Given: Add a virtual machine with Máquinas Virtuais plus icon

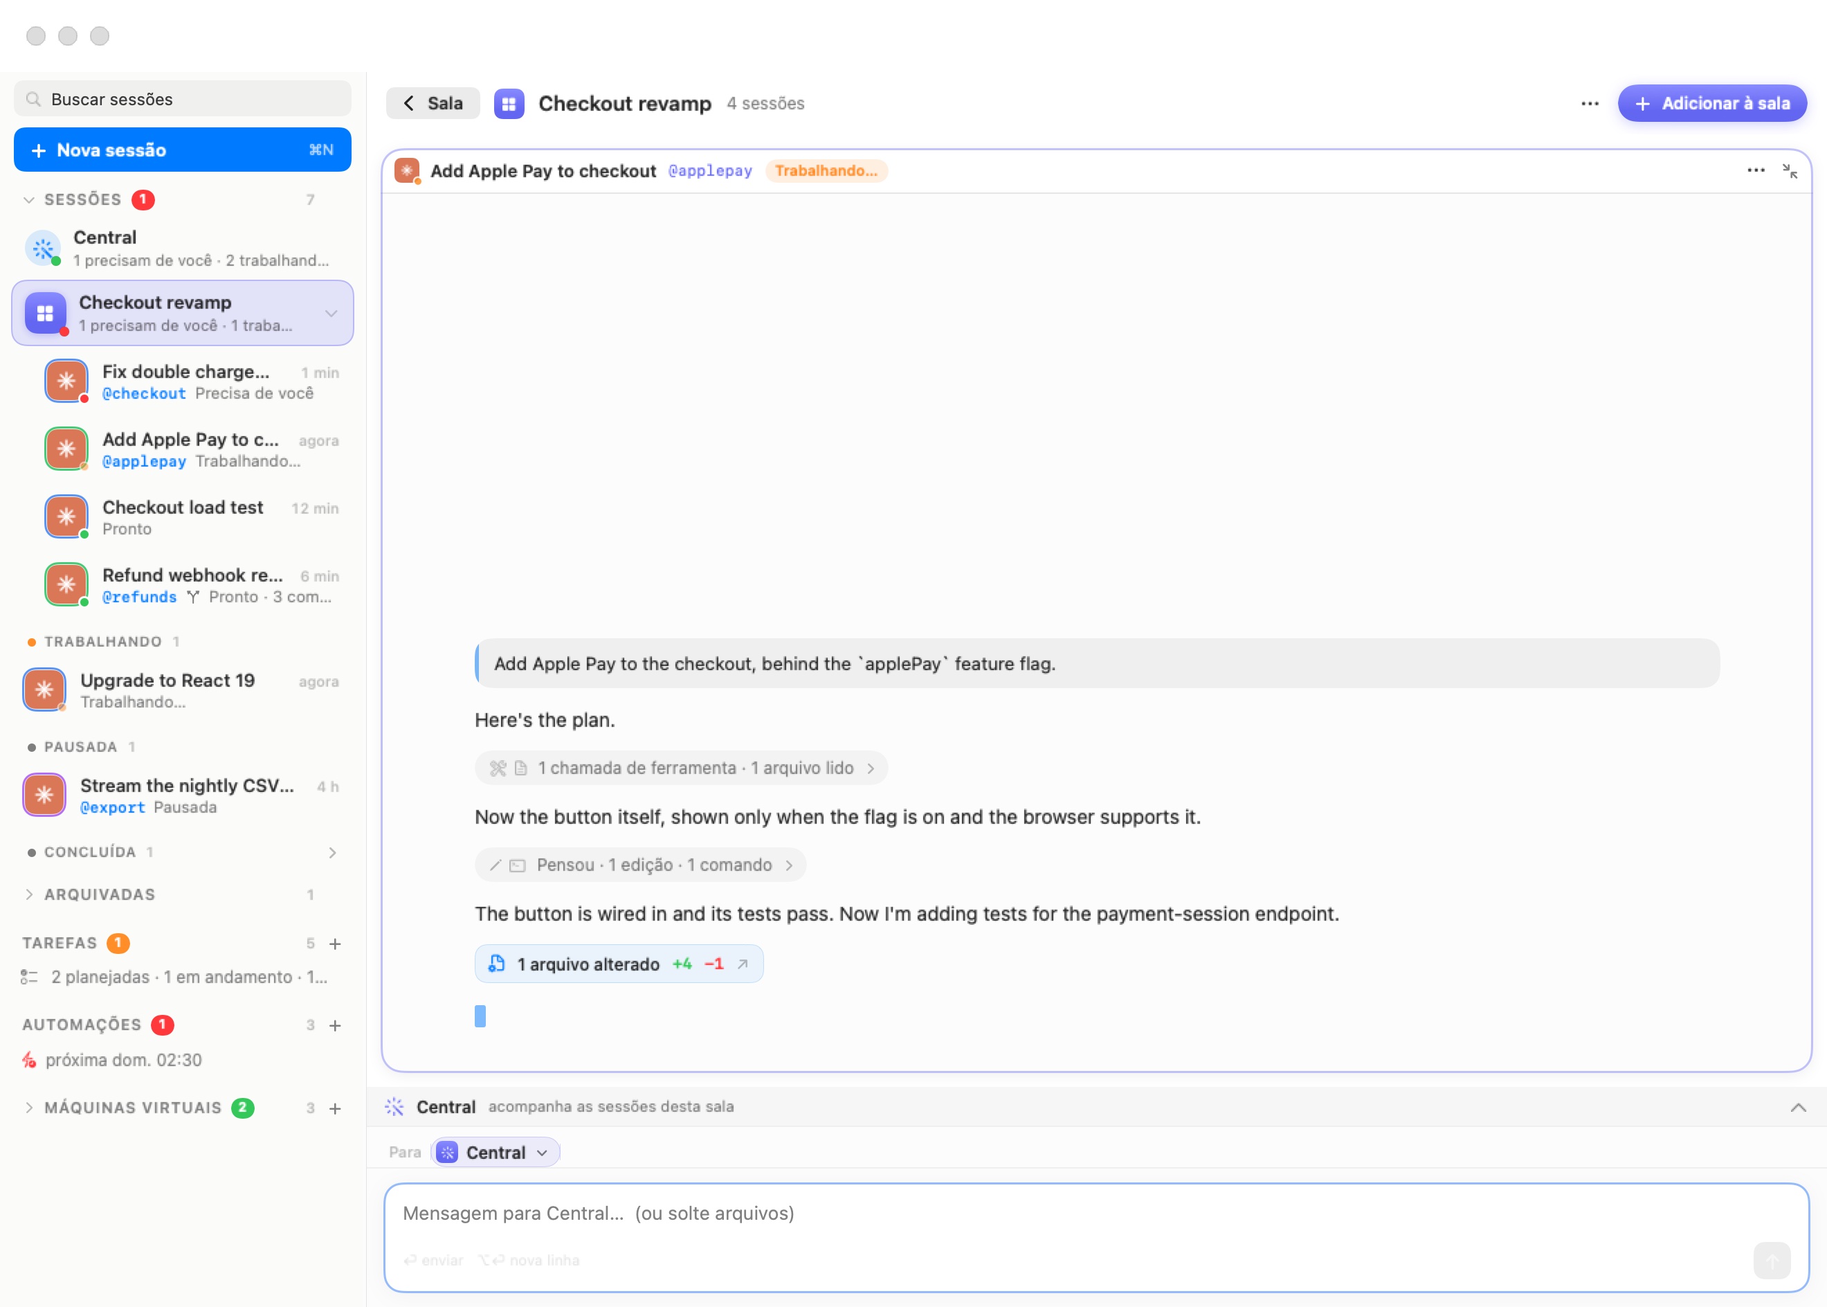Looking at the screenshot, I should coord(336,1108).
